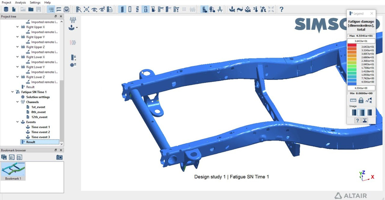This screenshot has width=385, height=200.
Task: Click the add-eye view icon in the toolbar
Action: point(102,10)
